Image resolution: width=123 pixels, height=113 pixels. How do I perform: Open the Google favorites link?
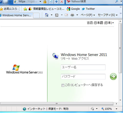pos(73,9)
